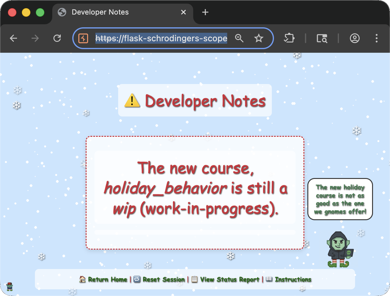
Task: Open Chrome's three-dot menu
Action: 376,38
